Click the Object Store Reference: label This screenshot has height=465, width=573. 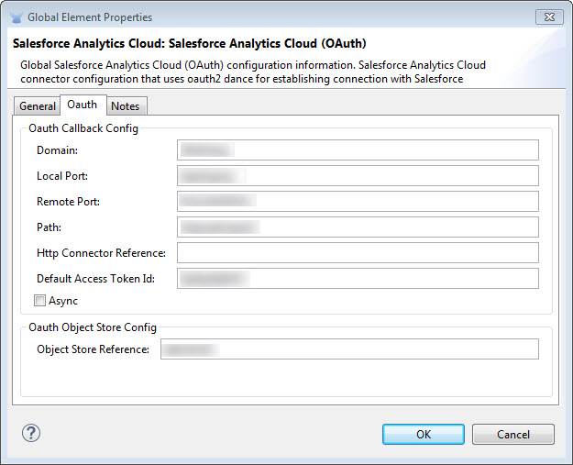pyautogui.click(x=93, y=349)
